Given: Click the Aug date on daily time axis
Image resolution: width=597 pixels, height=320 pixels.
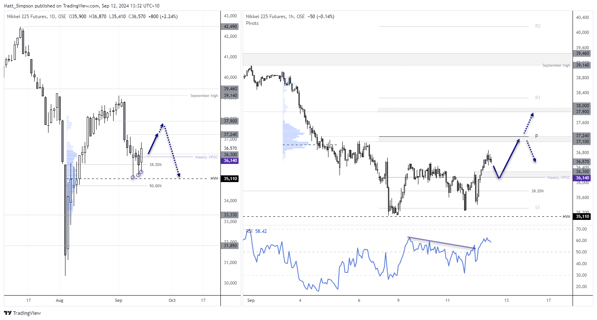Looking at the screenshot, I should click(60, 300).
